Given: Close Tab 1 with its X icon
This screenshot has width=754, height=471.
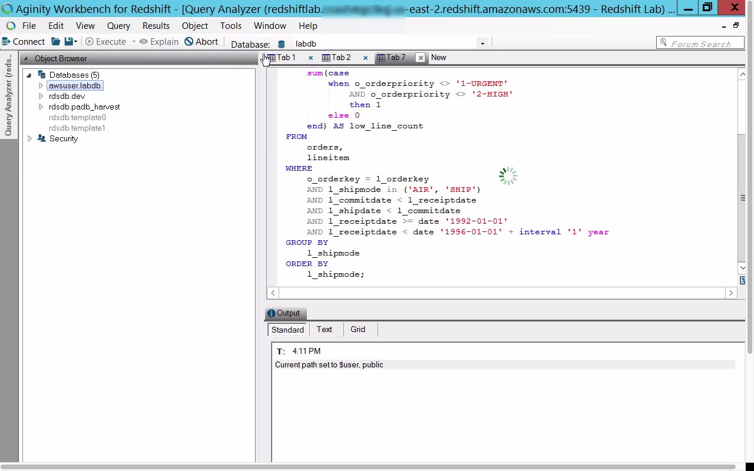Looking at the screenshot, I should click(310, 58).
